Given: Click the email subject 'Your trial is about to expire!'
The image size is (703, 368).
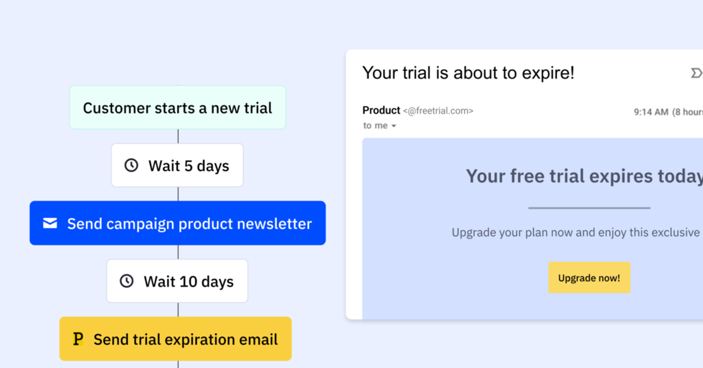Looking at the screenshot, I should [x=468, y=73].
